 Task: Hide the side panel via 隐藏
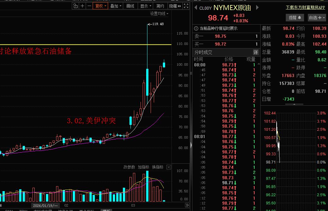click(175, 6)
